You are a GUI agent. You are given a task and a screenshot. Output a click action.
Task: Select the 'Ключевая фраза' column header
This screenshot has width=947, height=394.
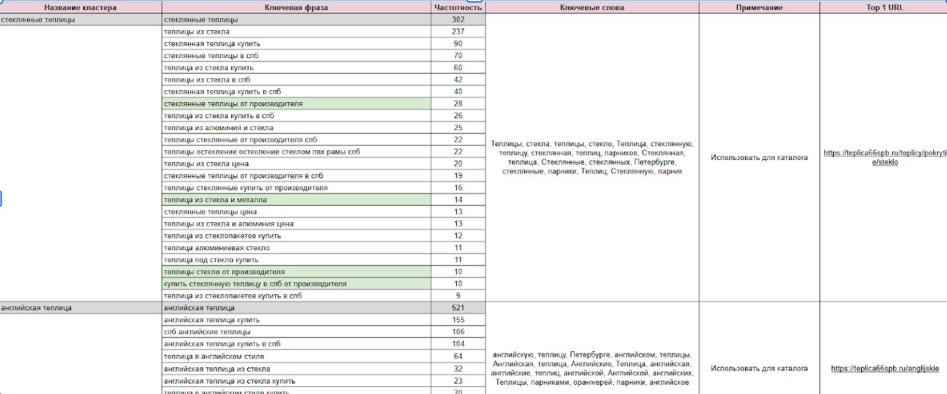[x=296, y=8]
